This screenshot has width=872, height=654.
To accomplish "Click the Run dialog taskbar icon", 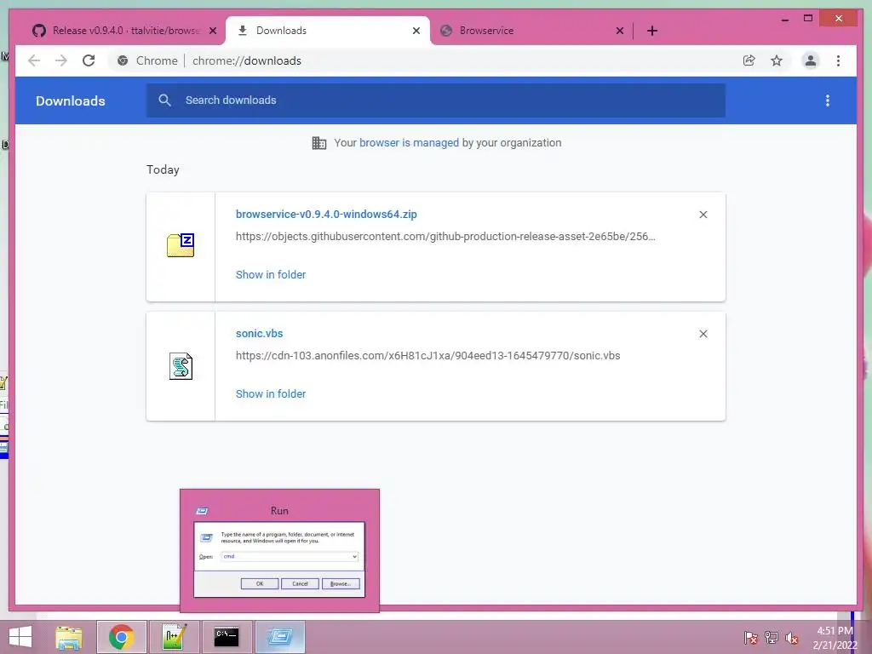I will [279, 637].
